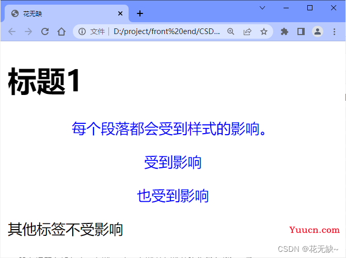Viewport: 346px width, 258px height.
Task: Open the user profile avatar
Action: pos(318,31)
